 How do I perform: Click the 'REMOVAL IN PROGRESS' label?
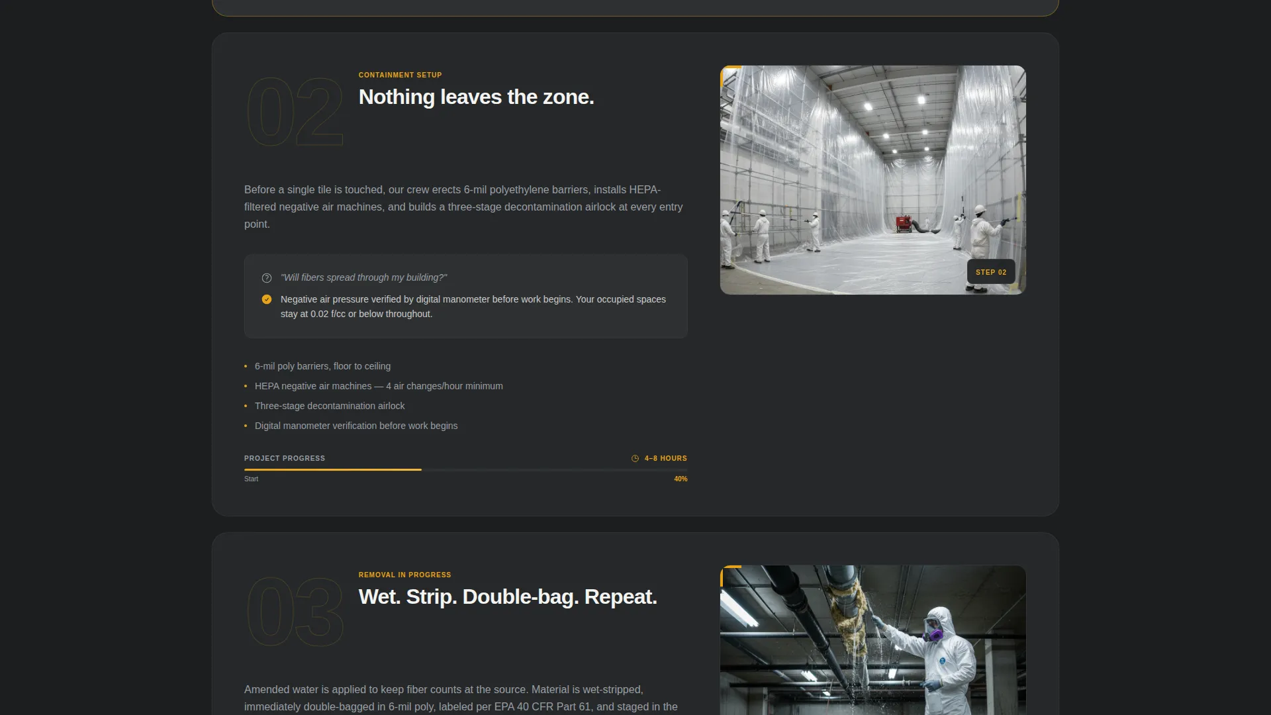[404, 575]
